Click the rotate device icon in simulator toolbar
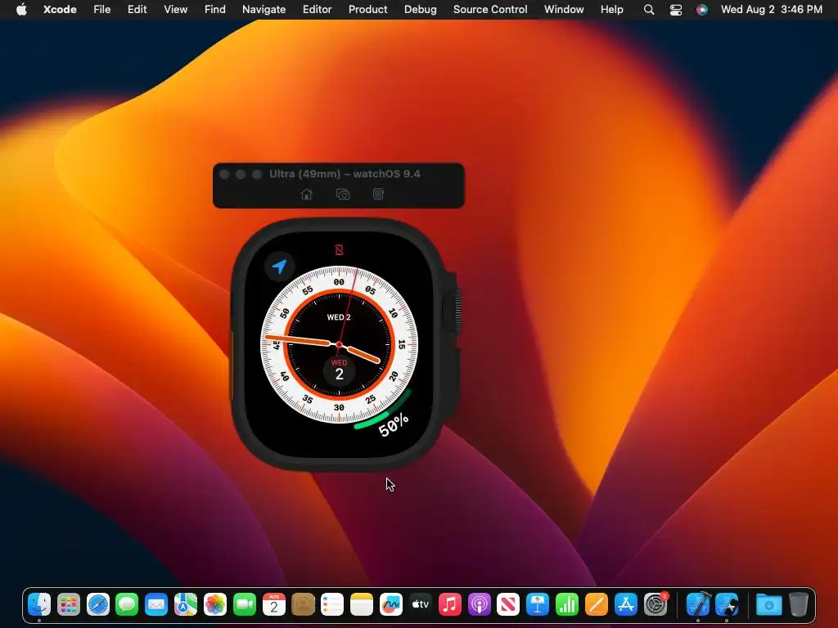 pos(378,194)
